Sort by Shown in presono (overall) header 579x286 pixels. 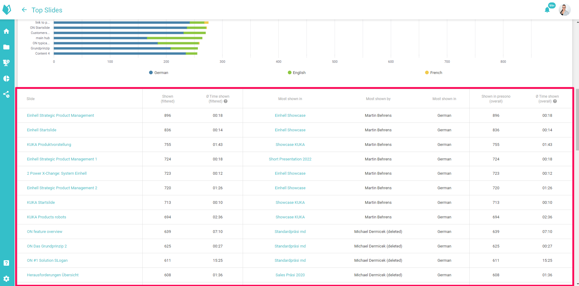(496, 99)
